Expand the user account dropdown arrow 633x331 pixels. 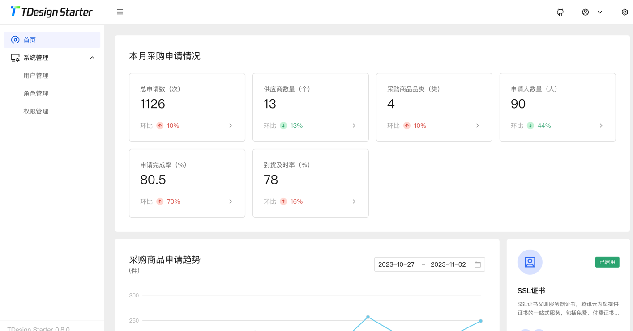(x=600, y=12)
